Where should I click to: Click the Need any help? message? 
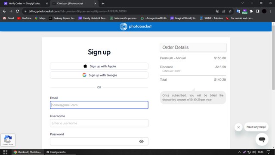tap(256, 127)
